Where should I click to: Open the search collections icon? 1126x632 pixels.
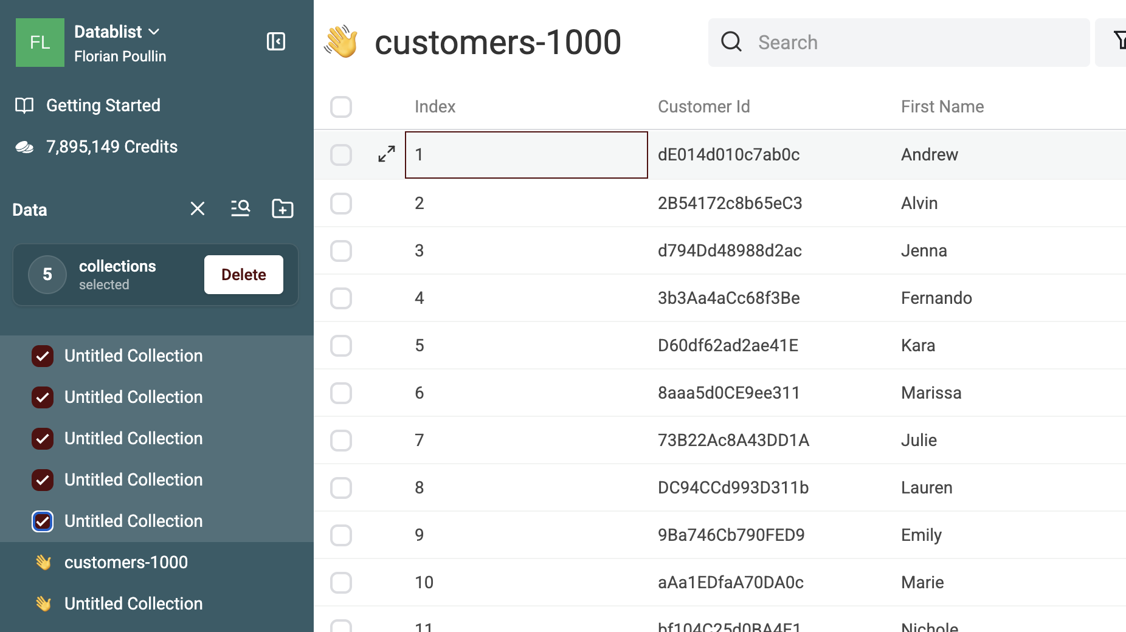click(x=240, y=208)
